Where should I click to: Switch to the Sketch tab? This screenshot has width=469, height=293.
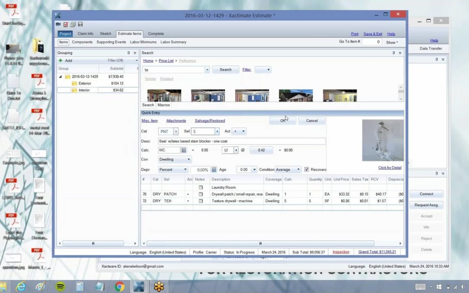[x=106, y=34]
